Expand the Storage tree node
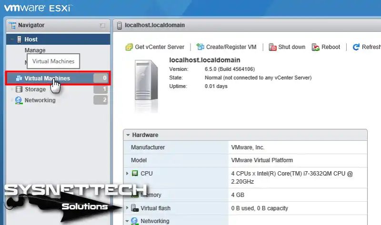381x225 pixels. point(11,89)
